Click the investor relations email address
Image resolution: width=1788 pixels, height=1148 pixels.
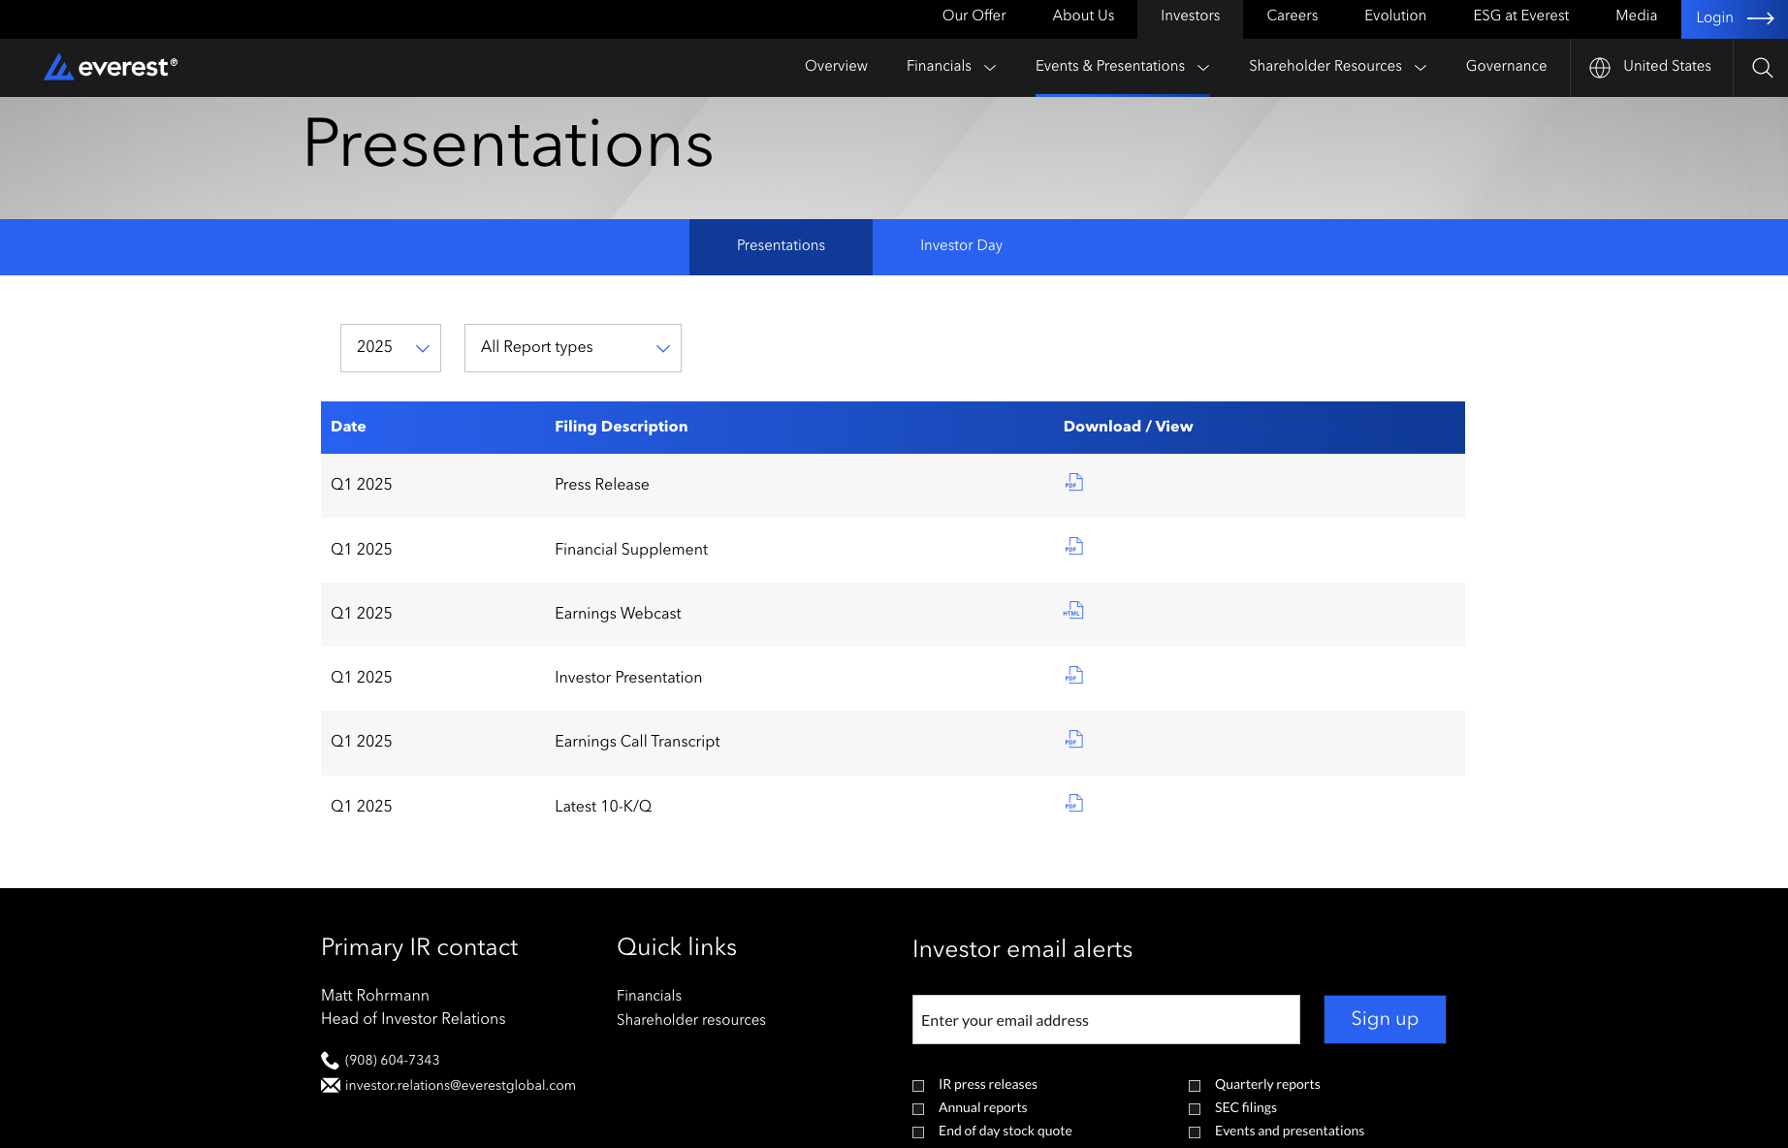[x=461, y=1086]
